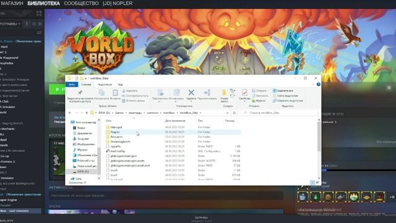This screenshot has width=396, height=223.
Task: Click the red X Удалить icon
Action: 191,92
